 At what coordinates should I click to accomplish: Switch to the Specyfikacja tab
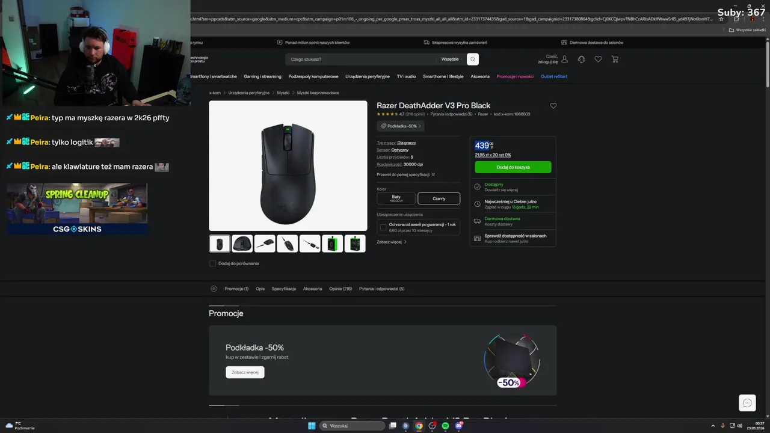tap(284, 289)
